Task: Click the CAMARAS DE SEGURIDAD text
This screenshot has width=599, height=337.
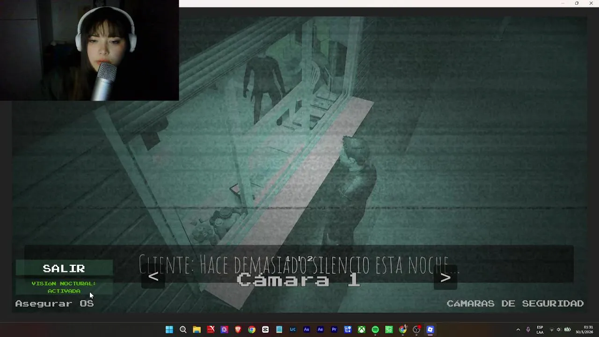Action: tap(515, 303)
